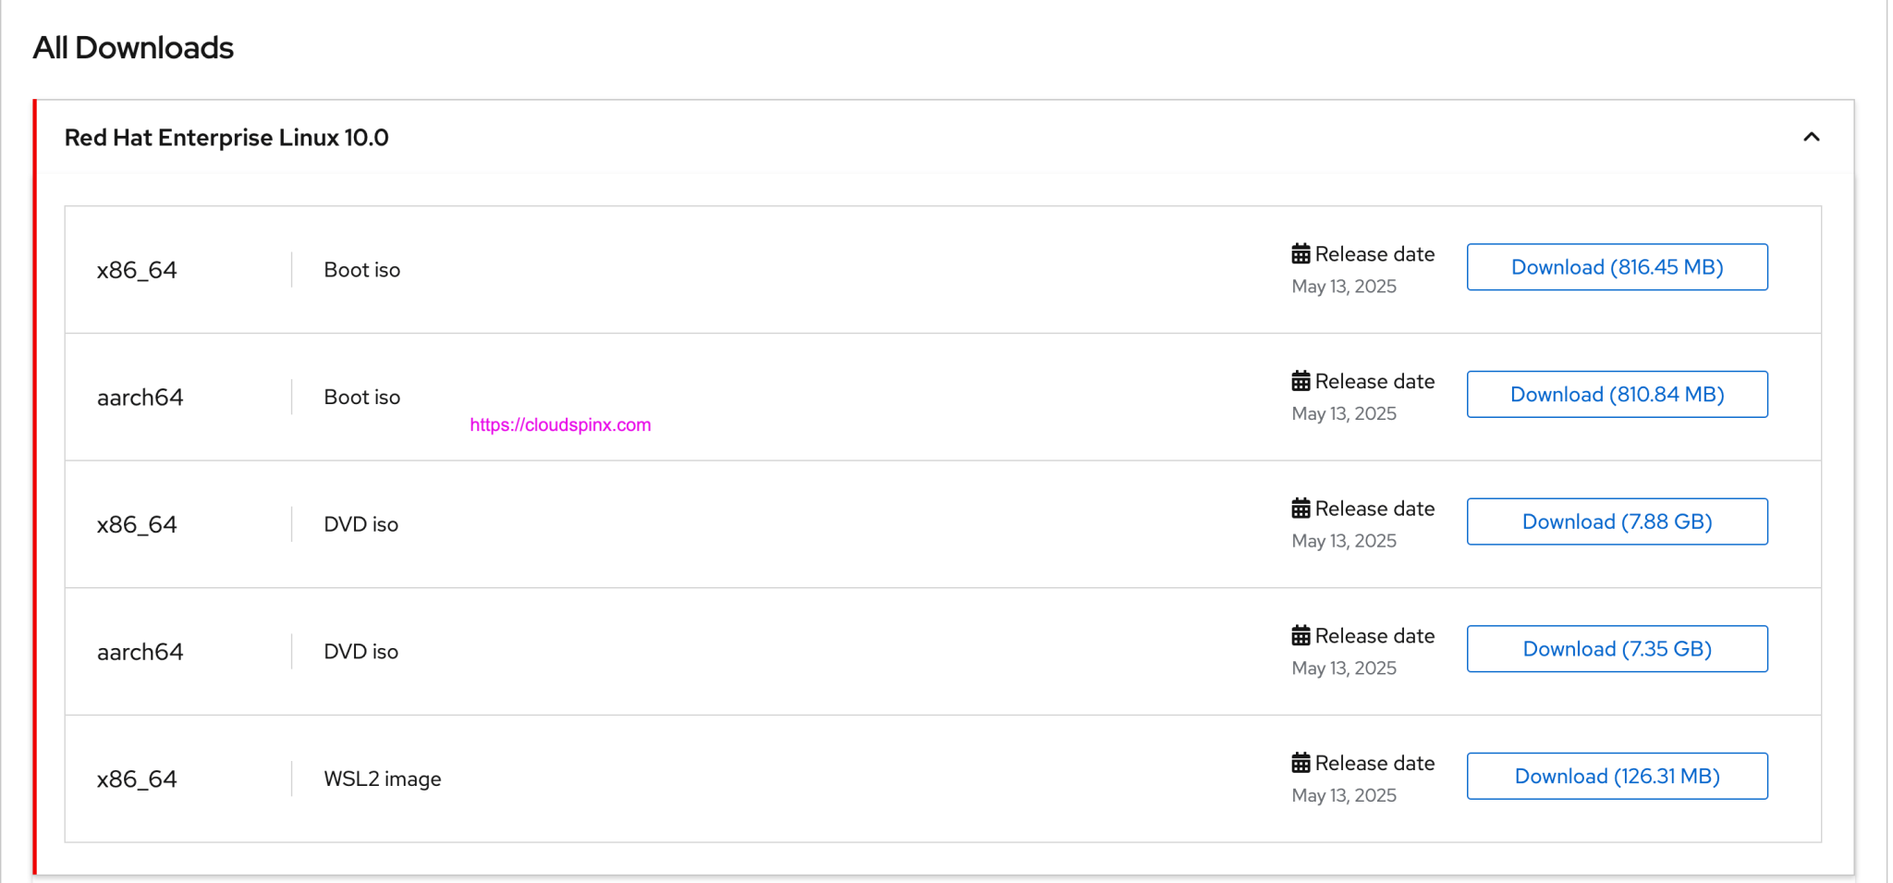Download x86_64 DVD iso (7.88 GB)
The width and height of the screenshot is (1893, 883).
(1617, 521)
